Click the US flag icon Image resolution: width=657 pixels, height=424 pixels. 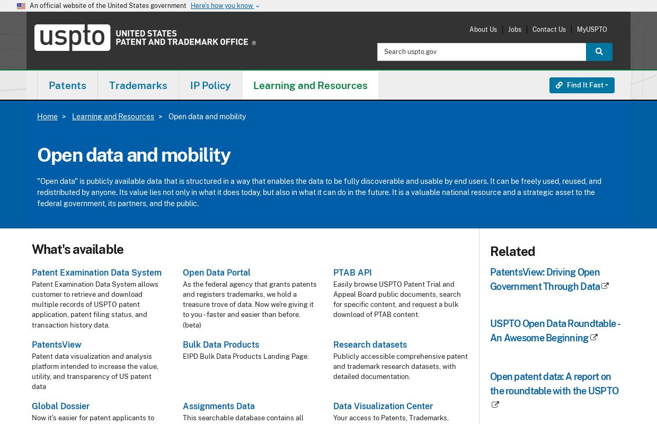(21, 6)
